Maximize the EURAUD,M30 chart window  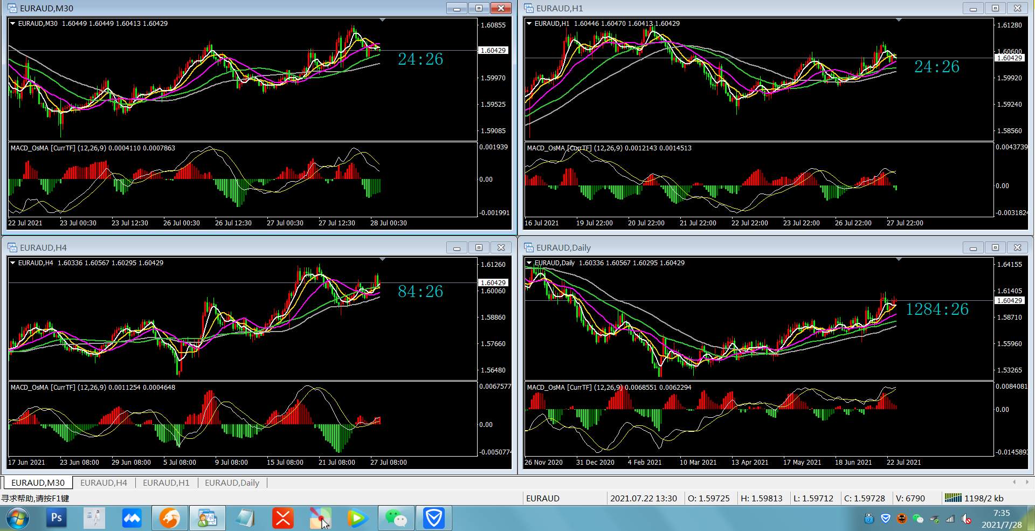point(479,8)
